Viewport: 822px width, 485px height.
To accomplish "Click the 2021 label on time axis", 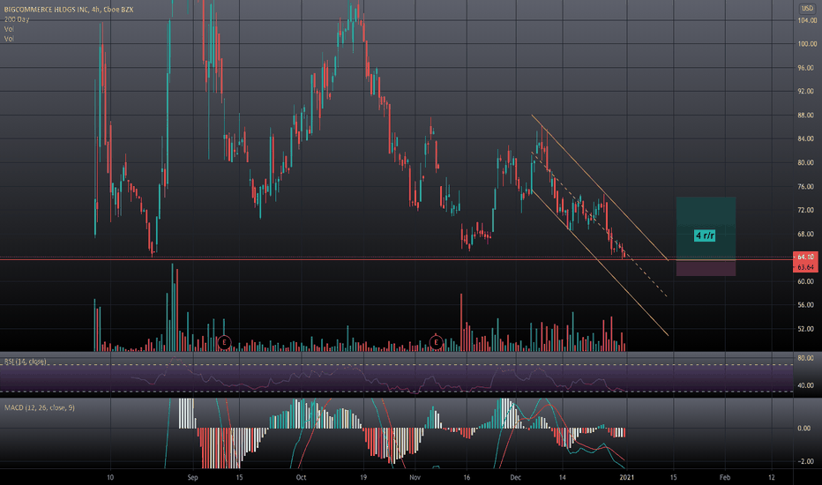I will (627, 478).
